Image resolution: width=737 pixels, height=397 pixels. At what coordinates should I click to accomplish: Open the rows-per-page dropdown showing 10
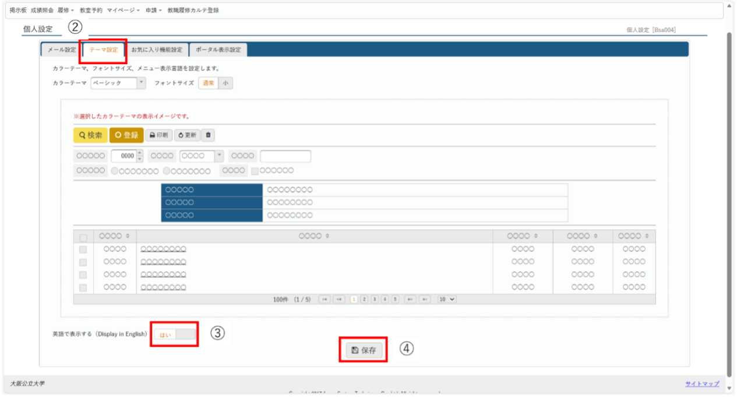click(447, 299)
